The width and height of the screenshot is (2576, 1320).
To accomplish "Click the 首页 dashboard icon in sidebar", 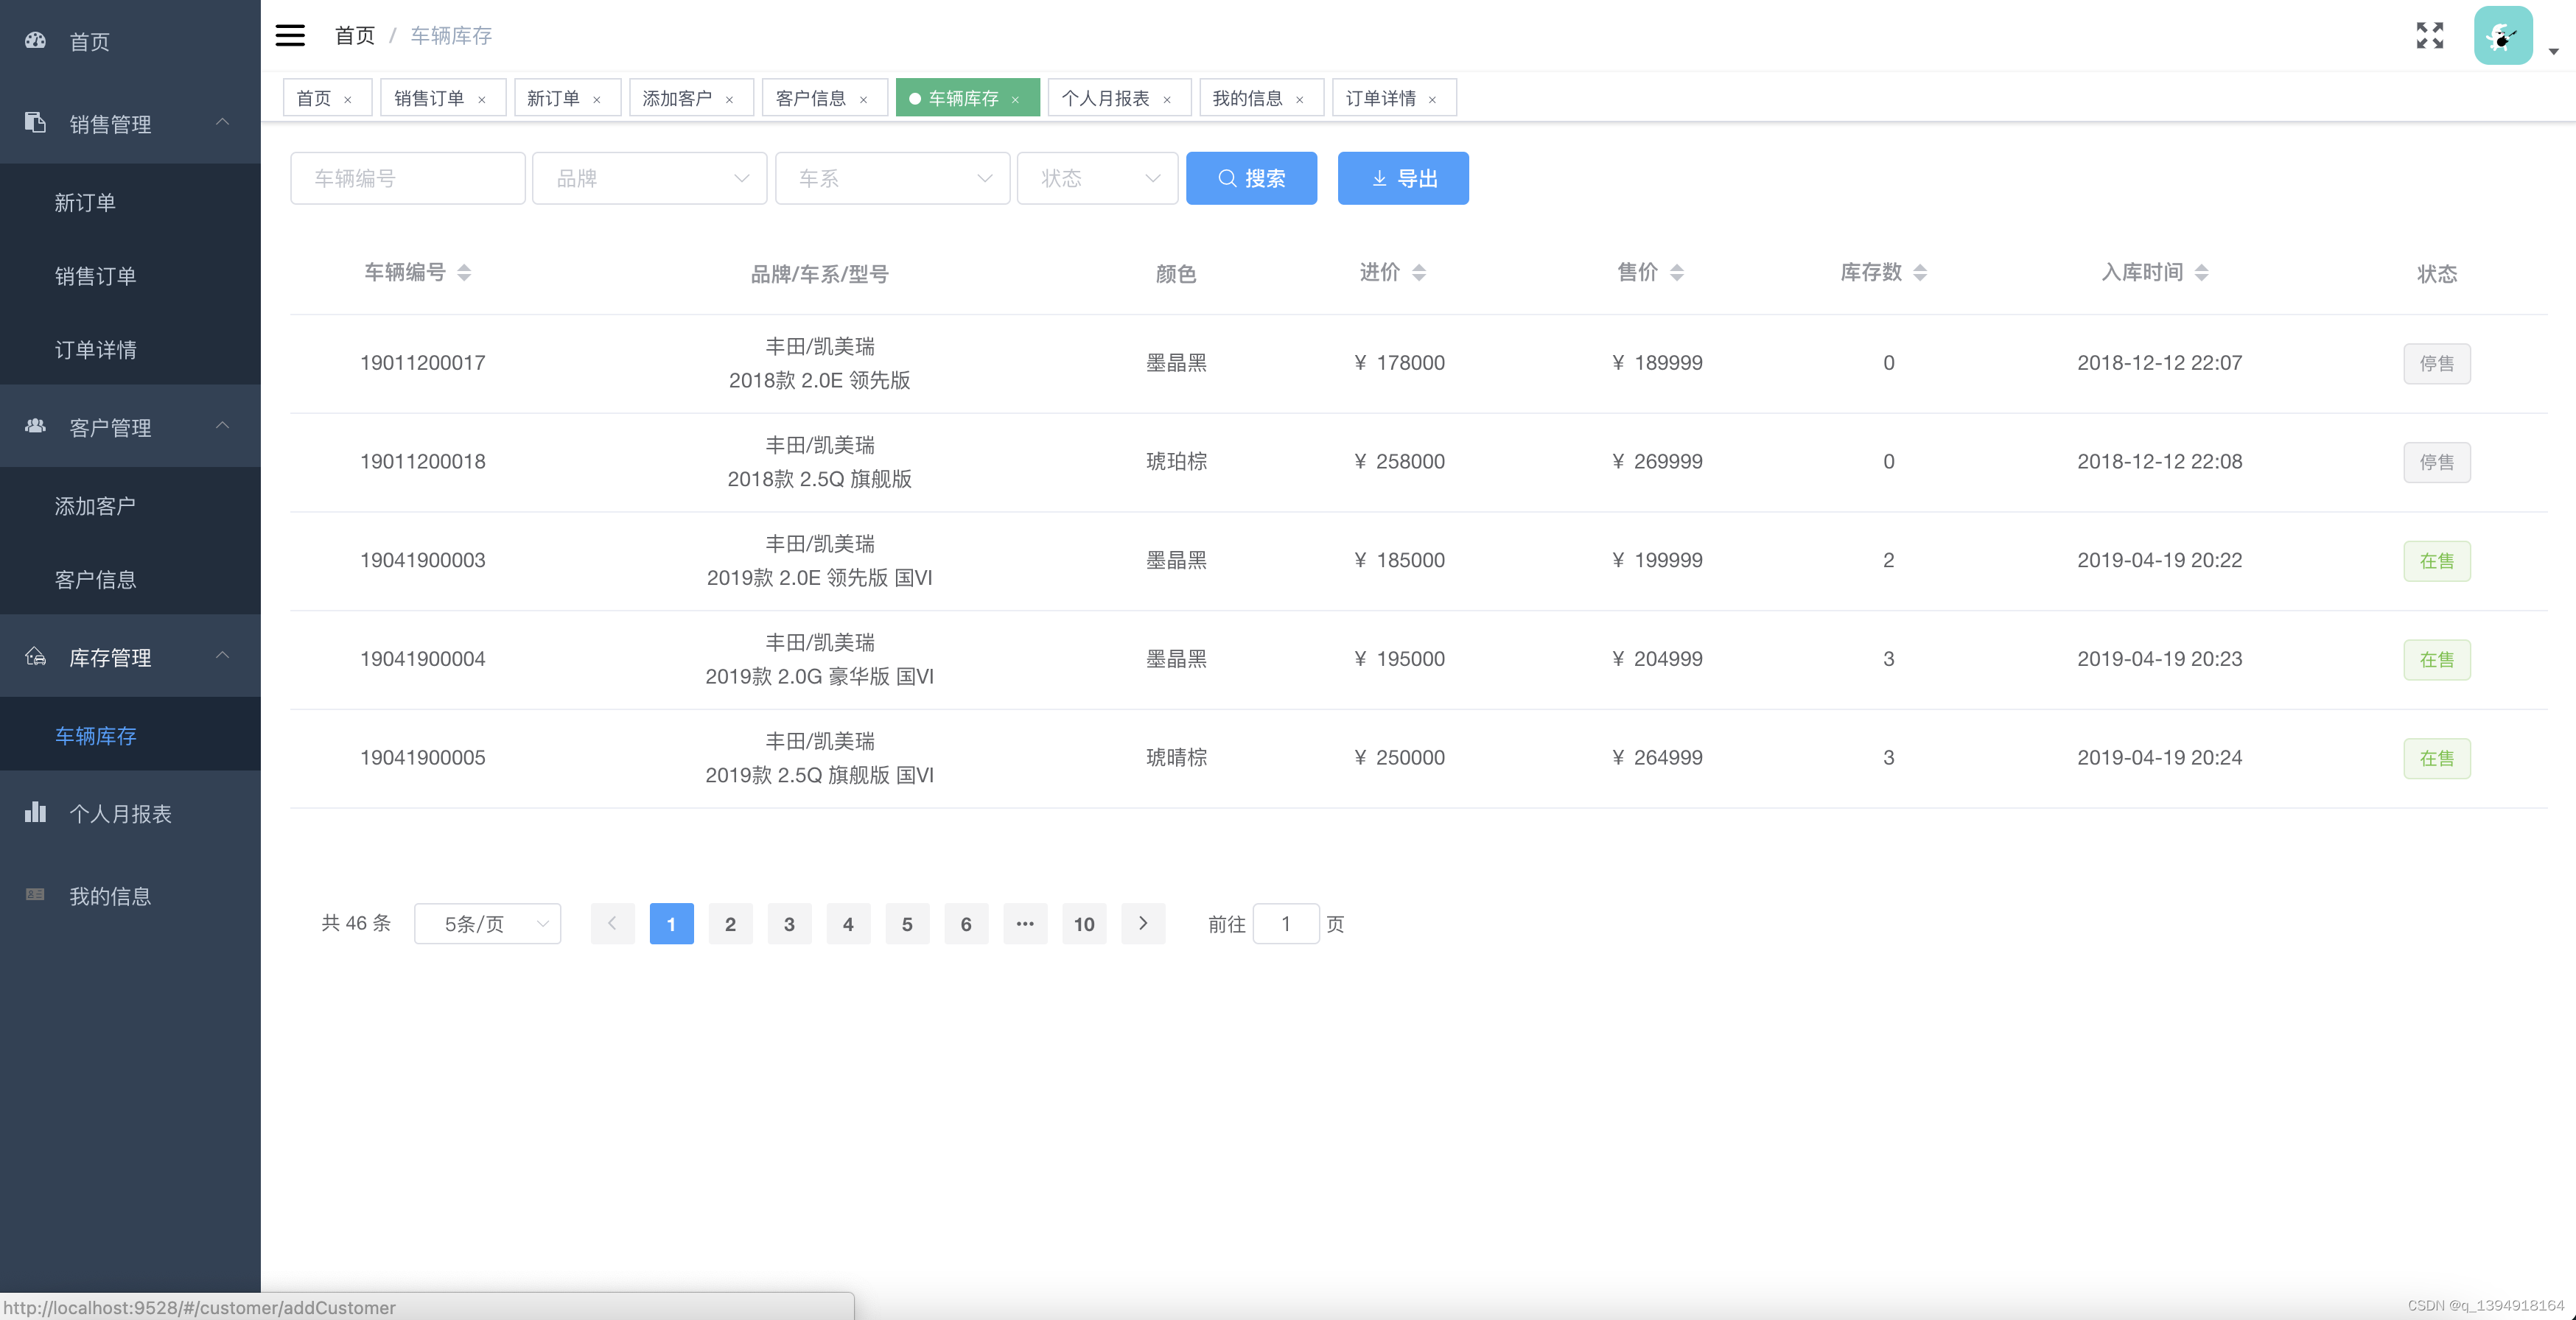I will [x=35, y=40].
